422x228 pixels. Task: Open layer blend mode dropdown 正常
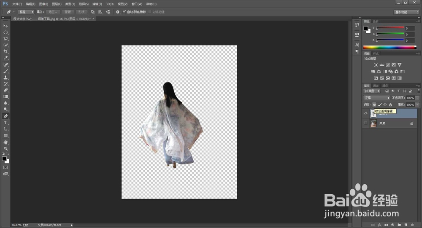click(376, 98)
